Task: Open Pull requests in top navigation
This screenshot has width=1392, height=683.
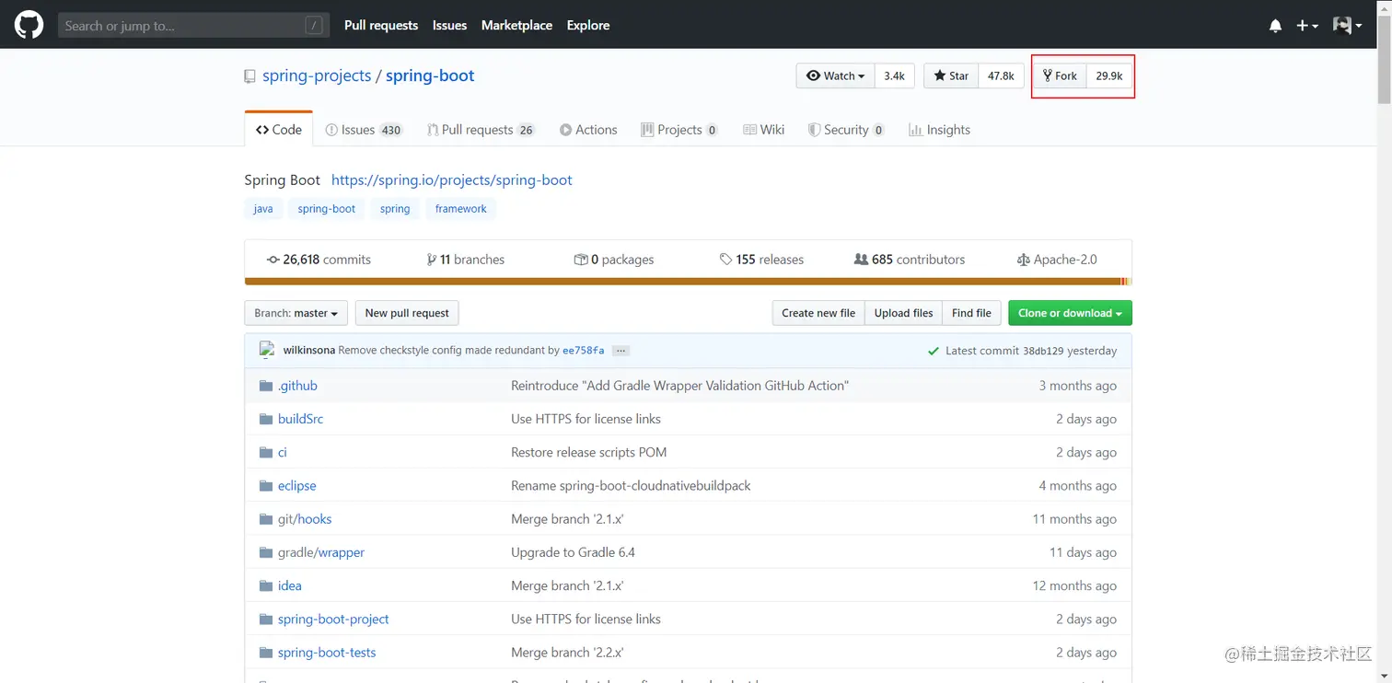Action: click(x=381, y=26)
